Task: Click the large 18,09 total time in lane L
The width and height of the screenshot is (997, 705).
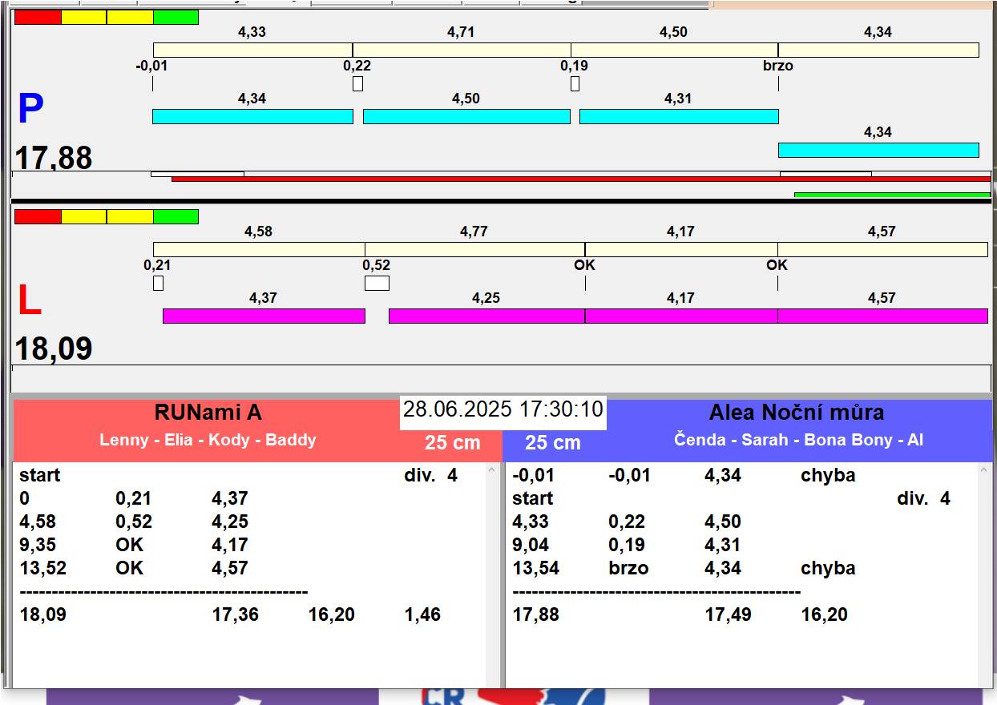Action: tap(54, 349)
